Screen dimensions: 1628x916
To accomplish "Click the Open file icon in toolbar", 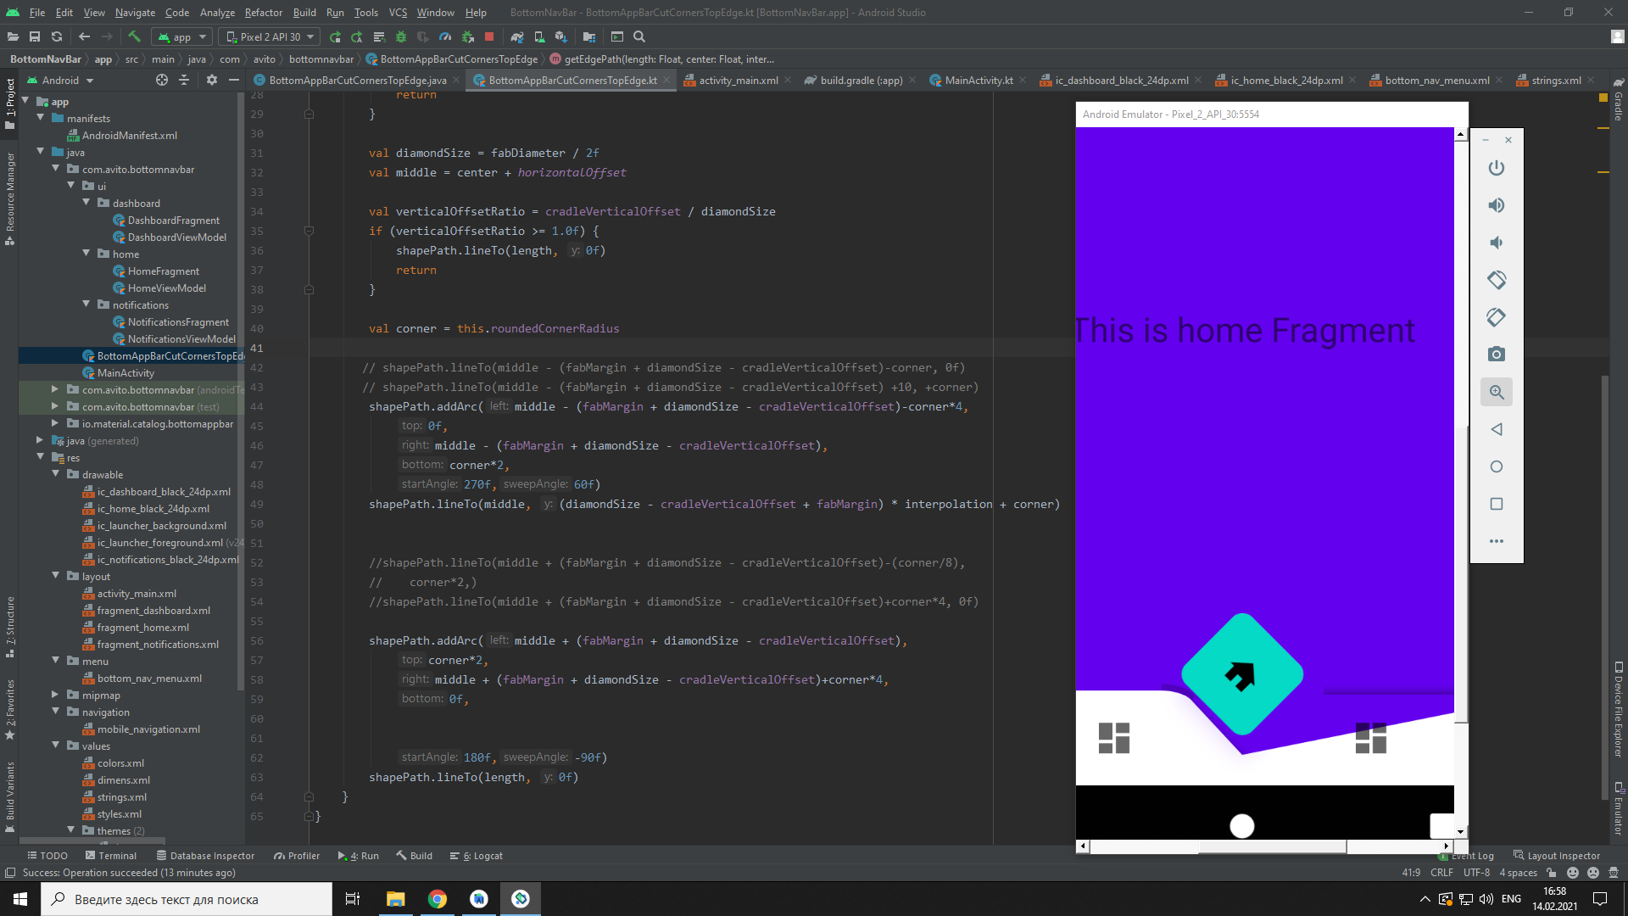I will [13, 36].
